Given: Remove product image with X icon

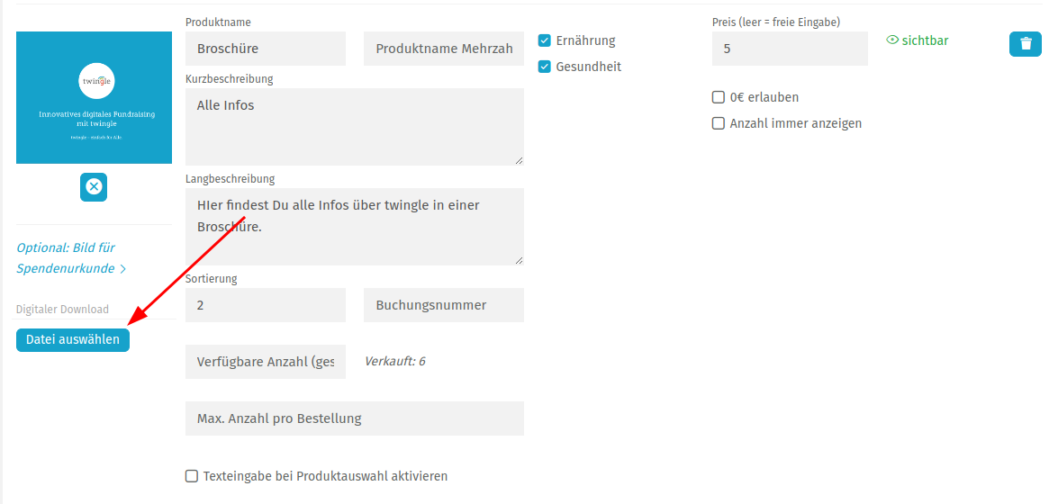Looking at the screenshot, I should (94, 187).
